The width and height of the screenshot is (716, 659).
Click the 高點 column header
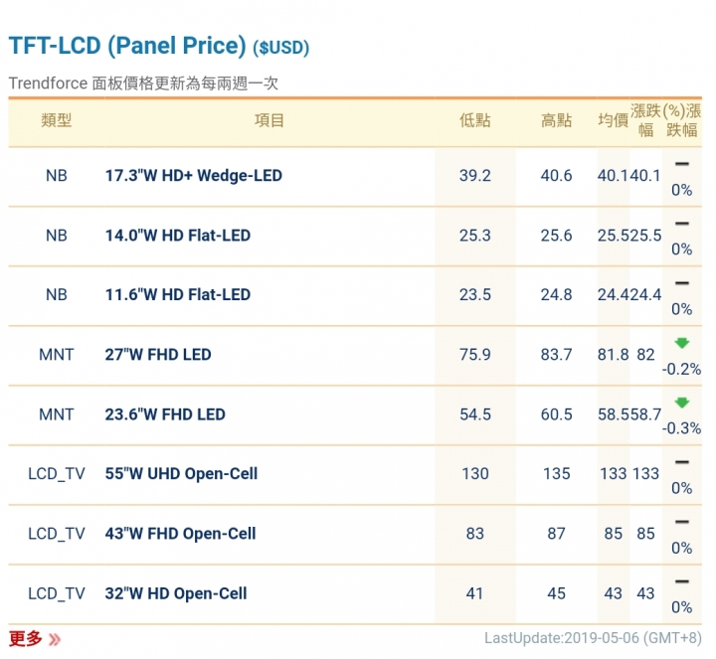(556, 121)
